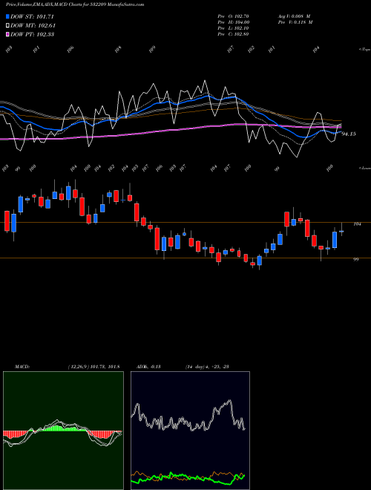
Task: Click the magenta DOW PT legend swatch
Action: [x=8, y=34]
